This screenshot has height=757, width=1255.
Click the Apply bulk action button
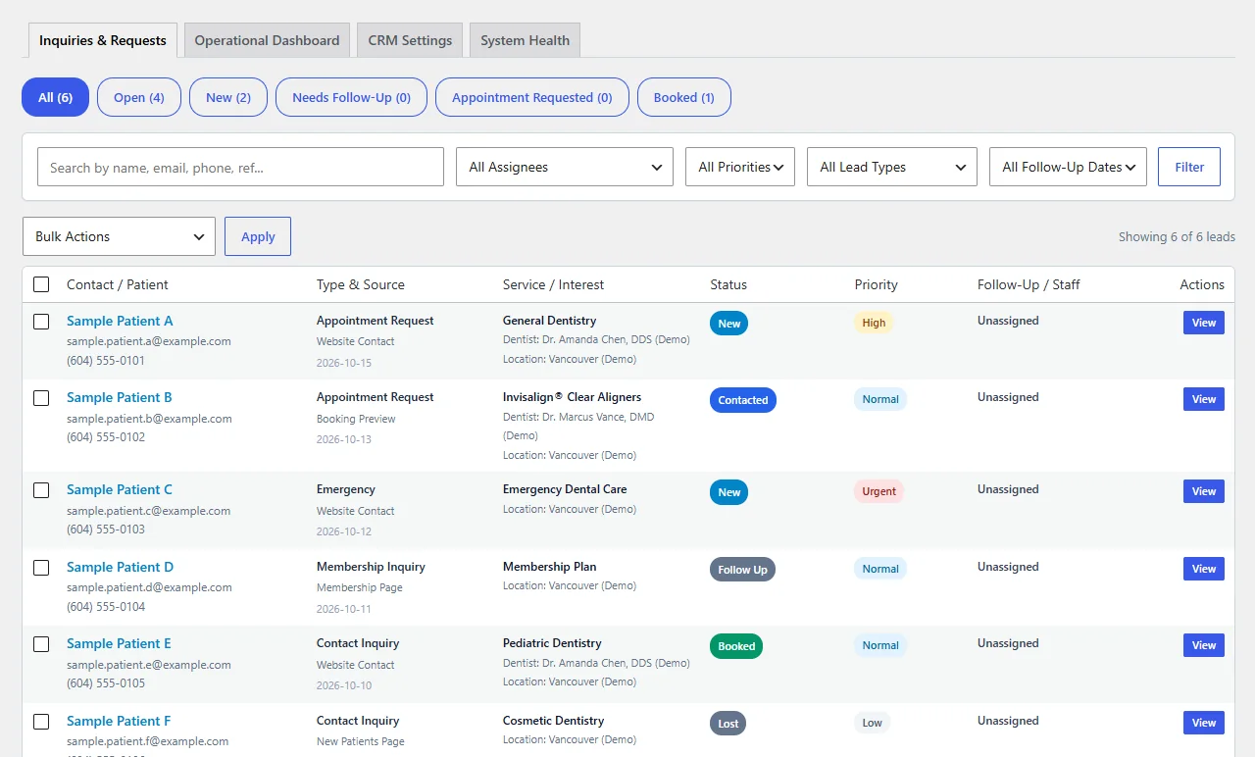tap(258, 236)
